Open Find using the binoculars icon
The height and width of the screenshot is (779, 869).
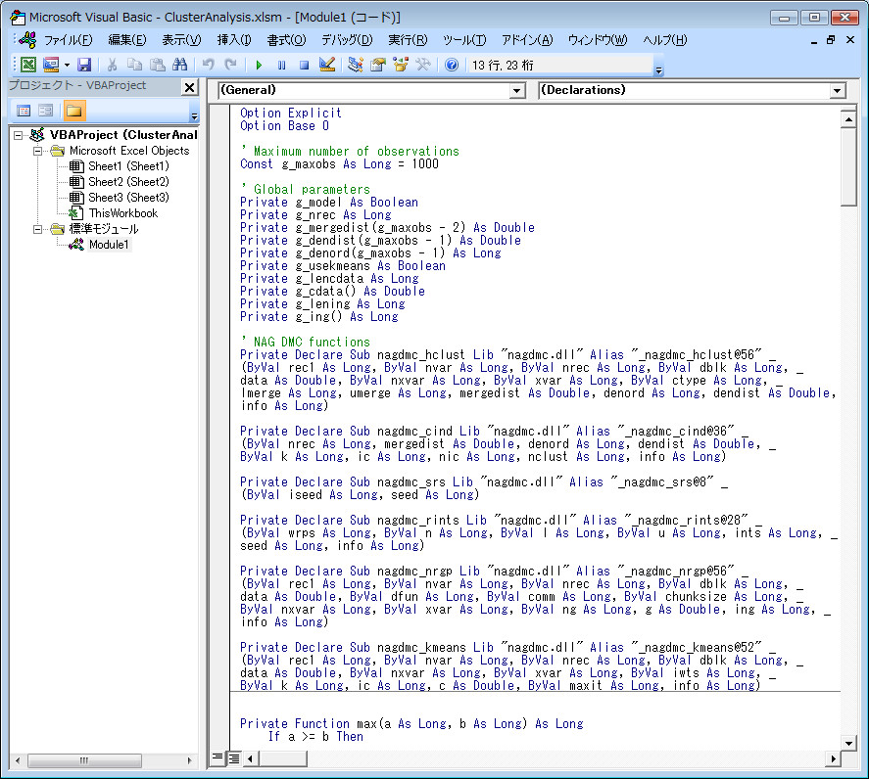(179, 64)
